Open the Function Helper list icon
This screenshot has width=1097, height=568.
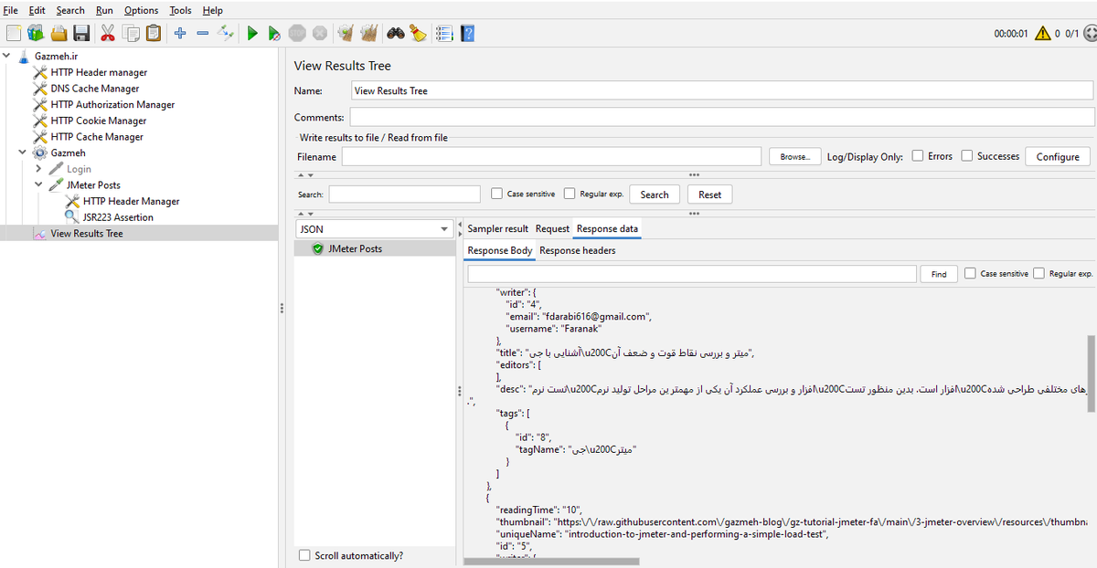coord(445,34)
